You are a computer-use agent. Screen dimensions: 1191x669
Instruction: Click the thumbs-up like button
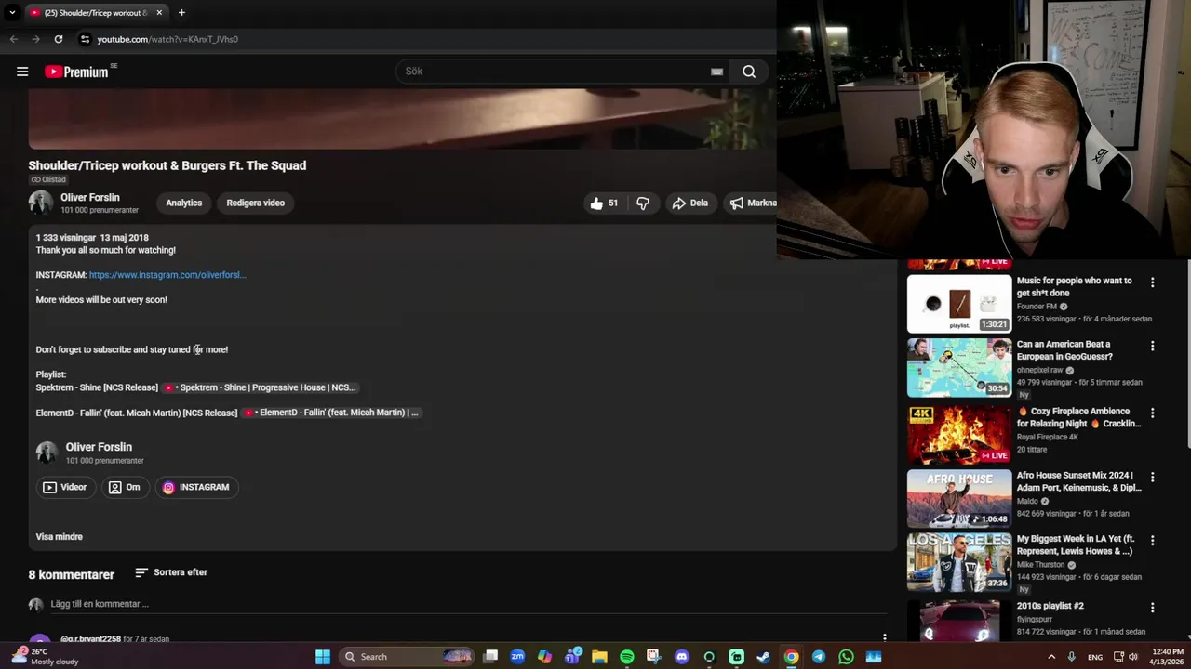point(604,203)
